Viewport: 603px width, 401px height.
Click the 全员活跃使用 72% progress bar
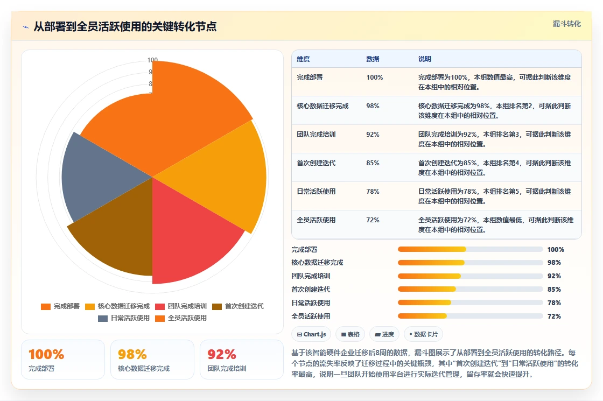tap(470, 316)
